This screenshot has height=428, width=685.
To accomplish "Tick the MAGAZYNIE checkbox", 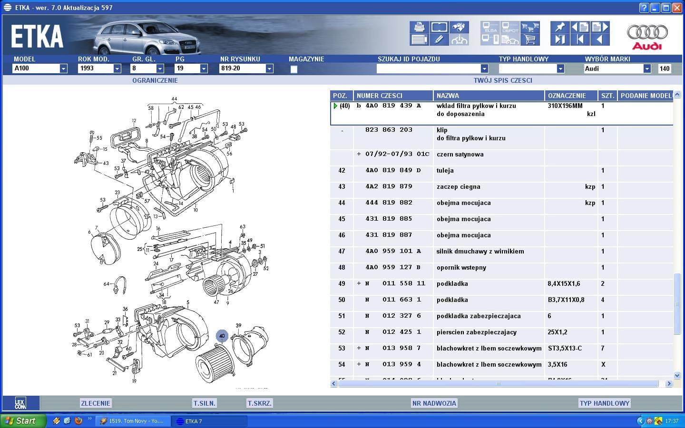I will [x=294, y=69].
